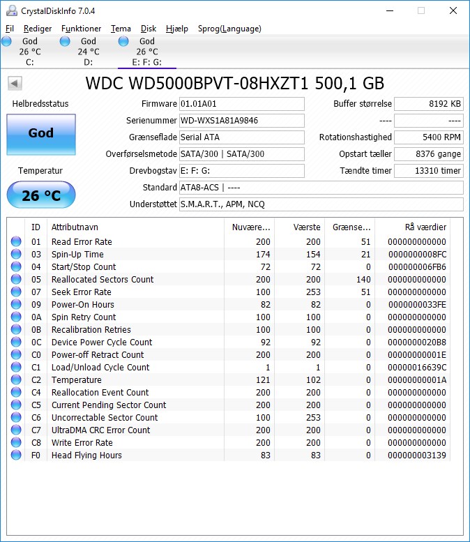The width and height of the screenshot is (470, 542).
Task: Click the Buffer størrelse 8192 KB field
Action: [x=429, y=104]
